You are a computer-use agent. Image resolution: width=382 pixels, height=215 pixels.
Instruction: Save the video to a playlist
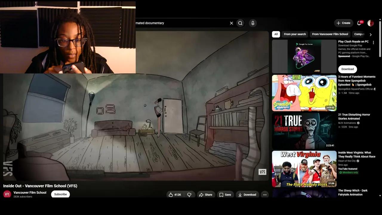pyautogui.click(x=225, y=195)
